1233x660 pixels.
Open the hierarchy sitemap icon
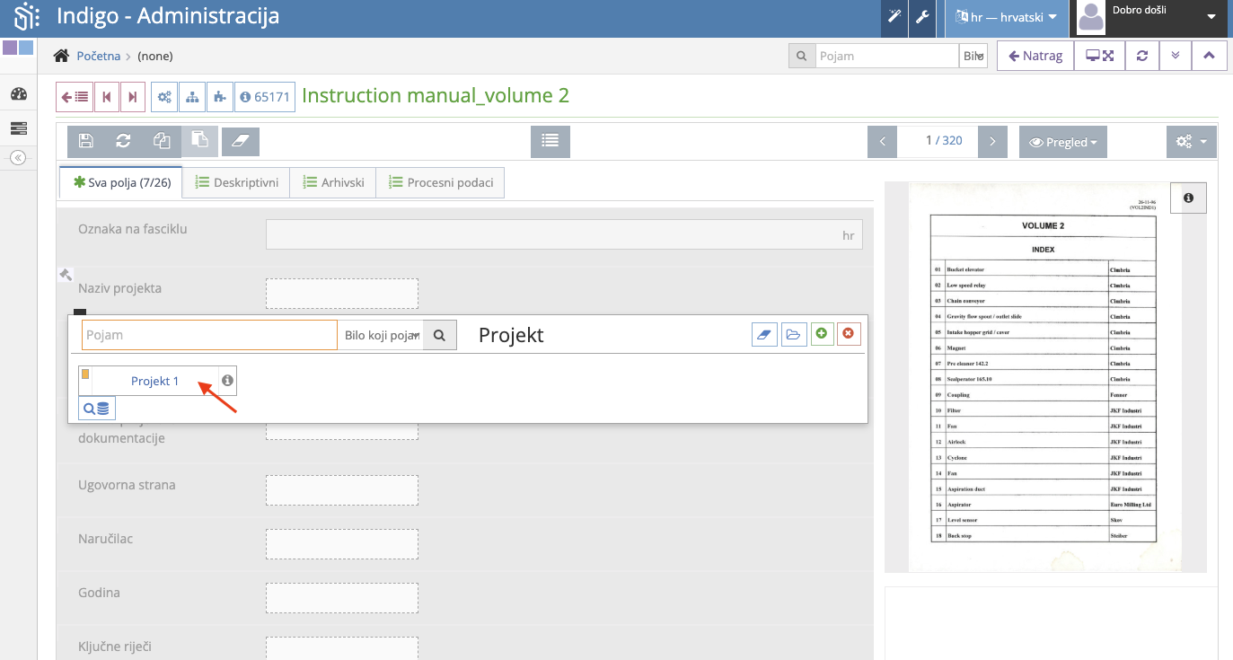click(192, 97)
